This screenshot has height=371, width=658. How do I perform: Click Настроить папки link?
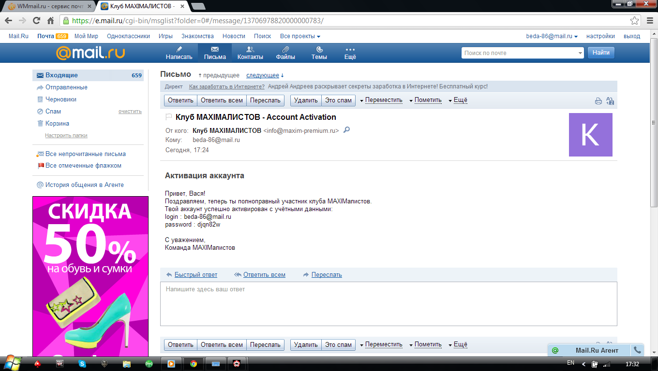tap(66, 136)
